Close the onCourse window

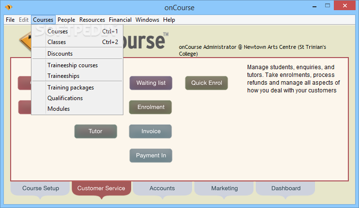345,5
